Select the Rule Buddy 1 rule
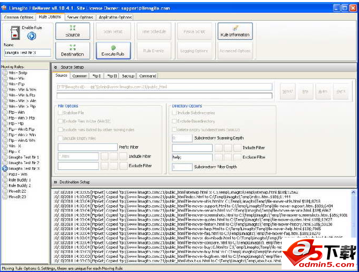The height and width of the screenshot is (272, 359). (20, 180)
